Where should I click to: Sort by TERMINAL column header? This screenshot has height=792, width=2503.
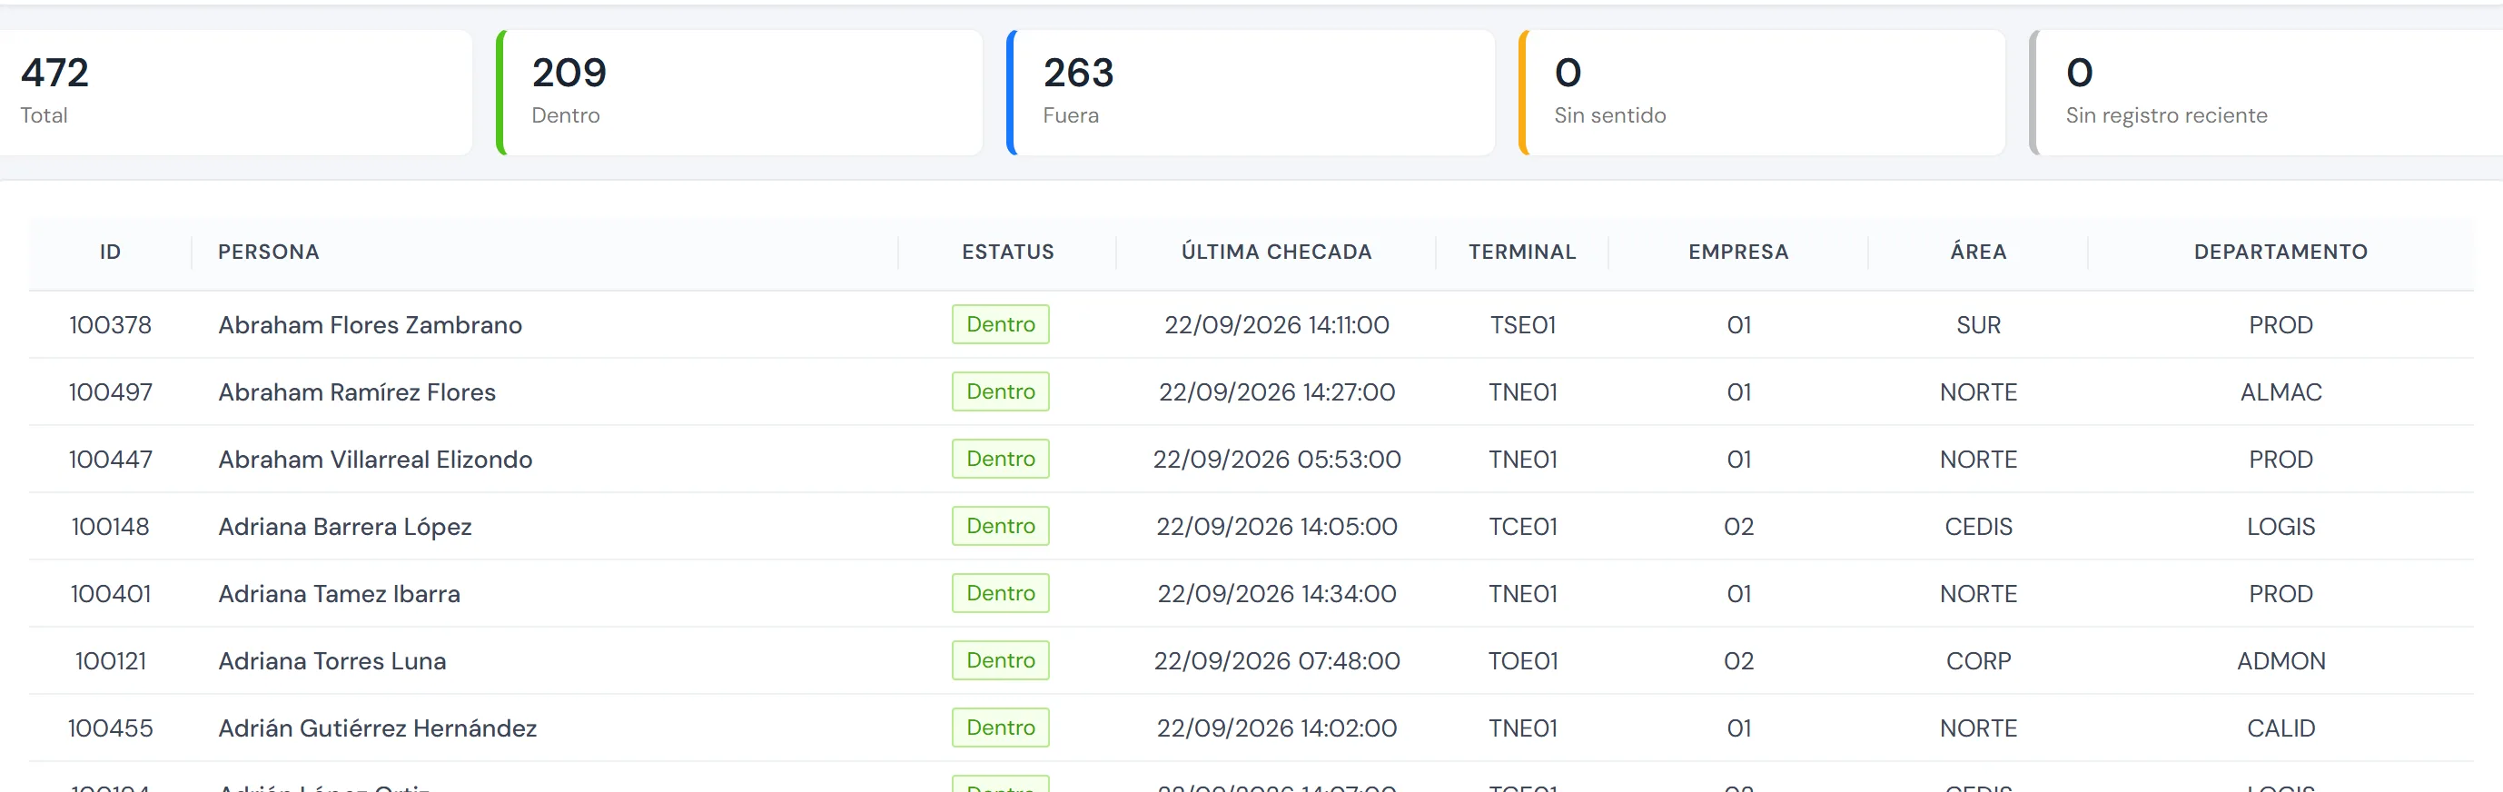coord(1522,252)
